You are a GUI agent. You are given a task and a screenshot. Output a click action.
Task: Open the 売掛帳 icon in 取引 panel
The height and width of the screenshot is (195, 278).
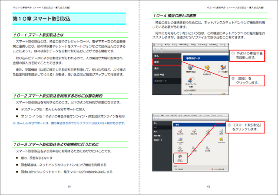pos(208,132)
